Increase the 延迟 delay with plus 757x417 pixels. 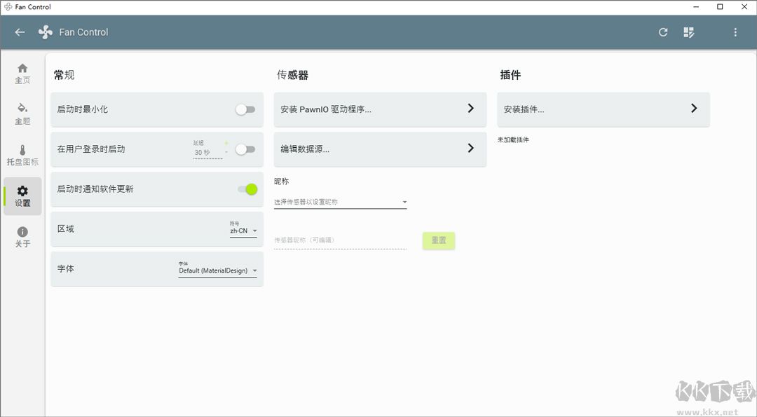[x=226, y=144]
